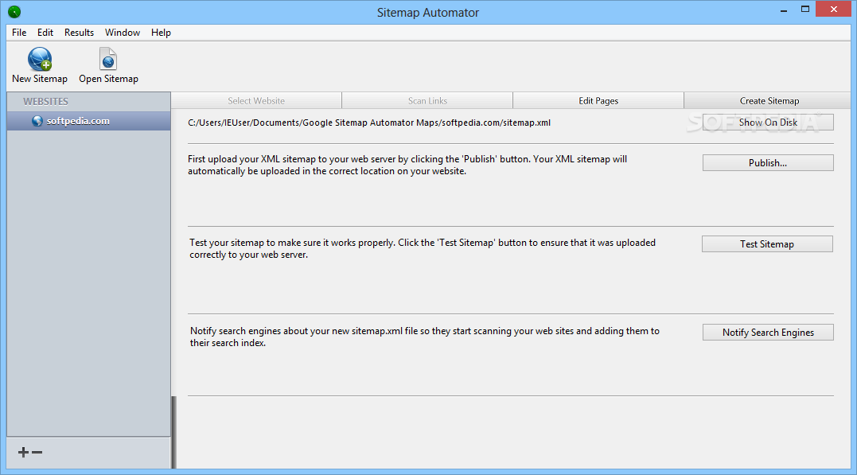The image size is (857, 475).
Task: Add a website with the plus icon
Action: pyautogui.click(x=23, y=452)
